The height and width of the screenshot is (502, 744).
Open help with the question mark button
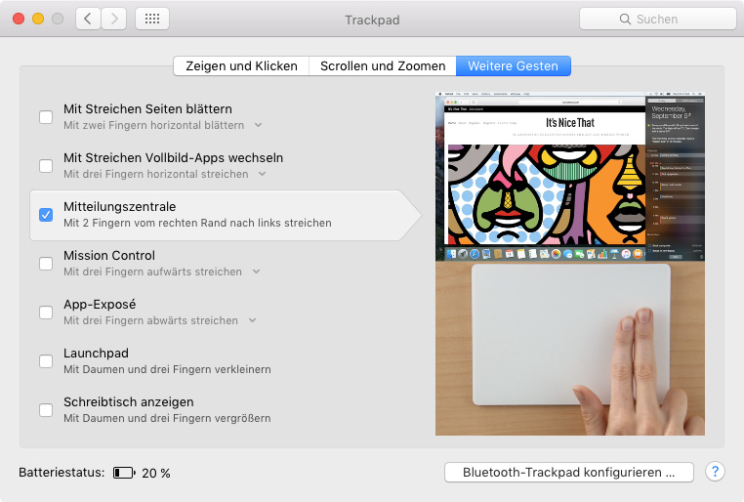pyautogui.click(x=715, y=472)
